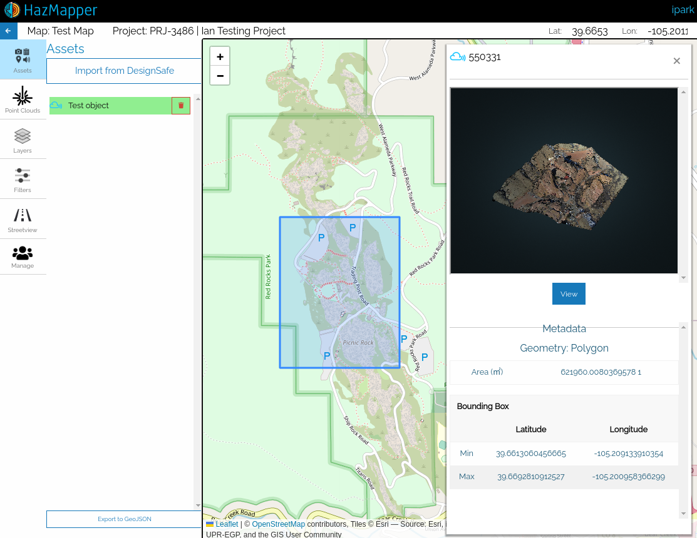Open the Manage users panel
Viewport: 697px width, 538px height.
tap(23, 257)
